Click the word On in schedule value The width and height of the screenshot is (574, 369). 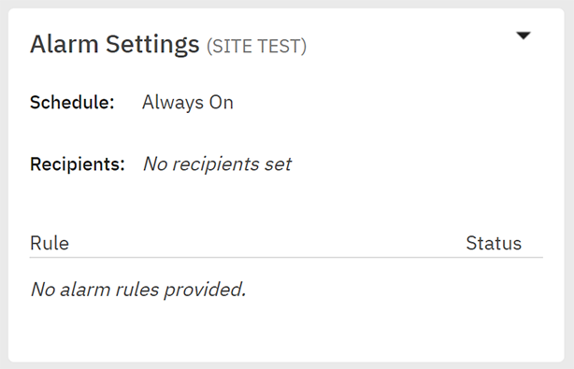pyautogui.click(x=222, y=103)
